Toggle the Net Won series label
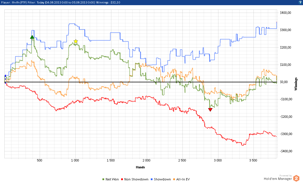303x183 pixels. (112, 179)
